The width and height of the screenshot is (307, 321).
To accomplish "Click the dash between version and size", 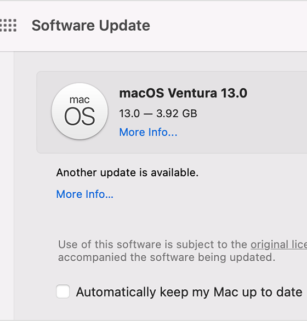I will tap(148, 114).
